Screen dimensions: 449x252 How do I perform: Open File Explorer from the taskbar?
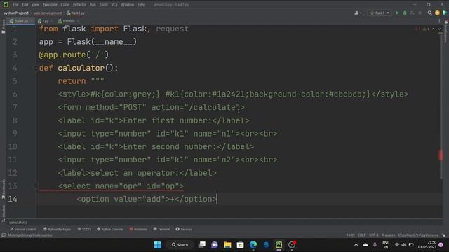tap(227, 245)
